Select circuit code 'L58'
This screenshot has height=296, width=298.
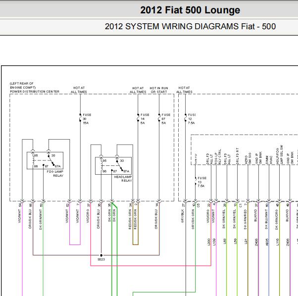[x=225, y=242]
